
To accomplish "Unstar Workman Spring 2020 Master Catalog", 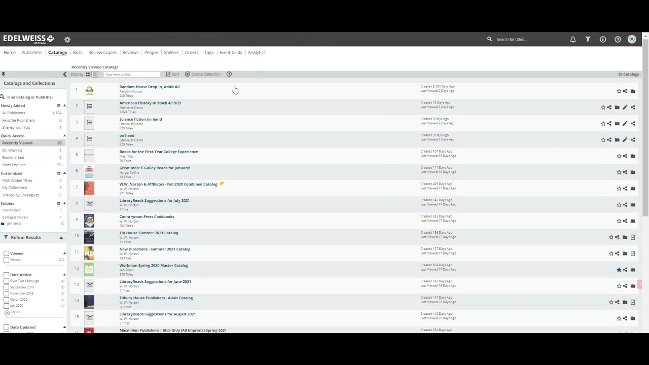I will (619, 270).
